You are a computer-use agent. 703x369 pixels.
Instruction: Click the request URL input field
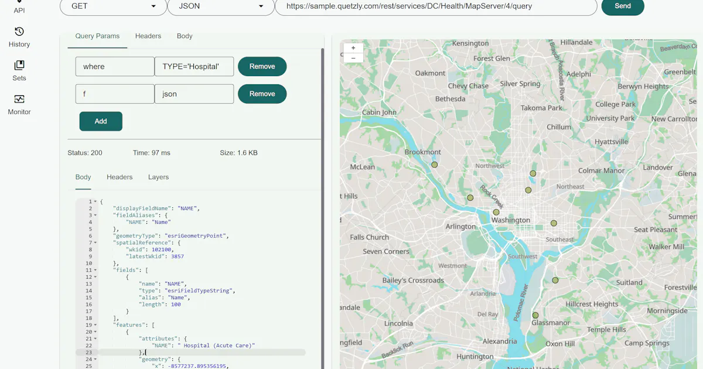point(436,6)
